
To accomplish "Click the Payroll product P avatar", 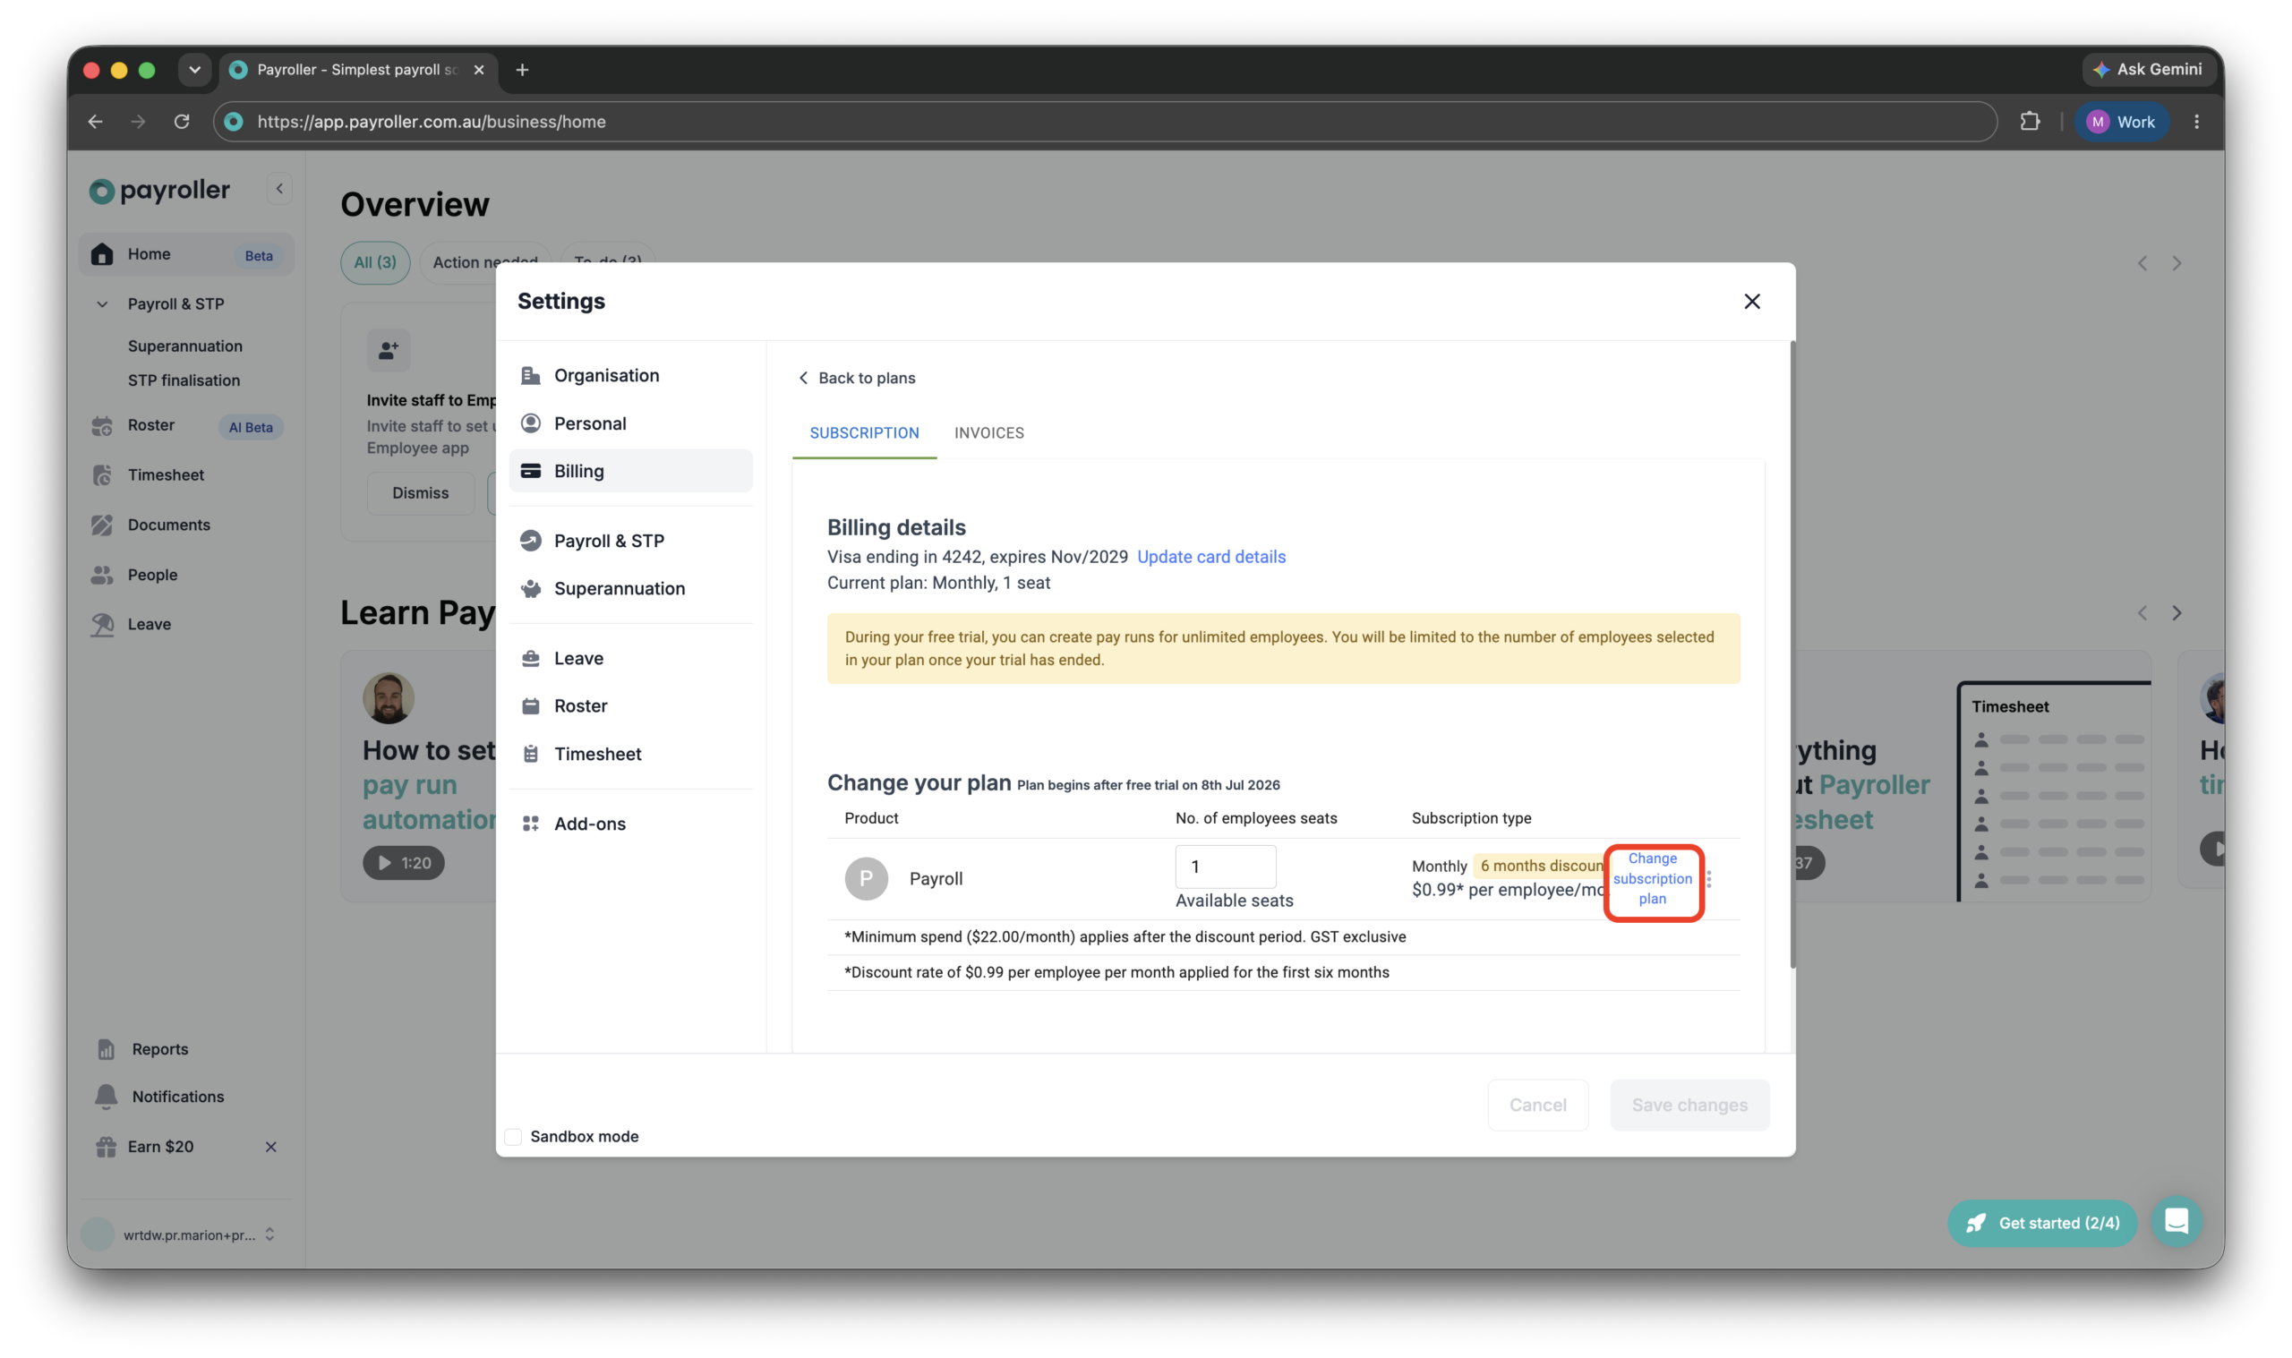I will [x=866, y=878].
